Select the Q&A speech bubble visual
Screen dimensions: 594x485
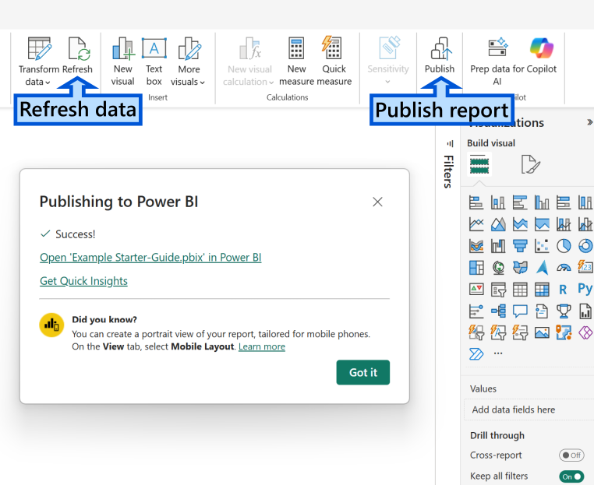coord(520,311)
